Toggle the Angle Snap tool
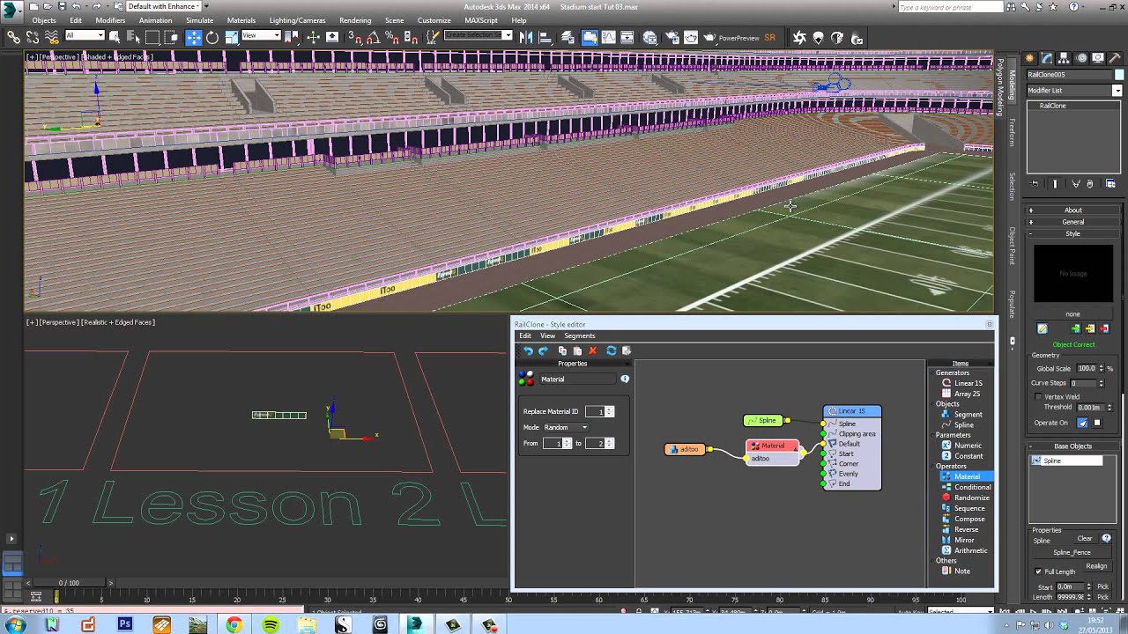The image size is (1128, 634). [x=373, y=37]
